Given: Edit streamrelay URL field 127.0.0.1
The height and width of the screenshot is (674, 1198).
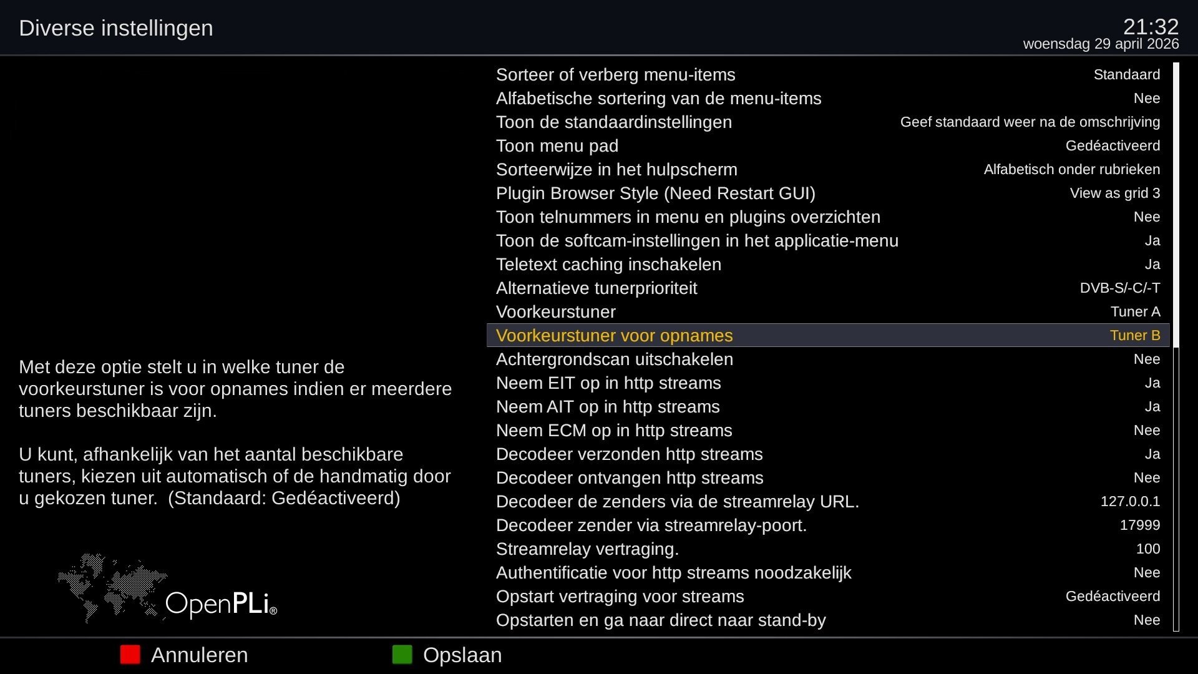Looking at the screenshot, I should coord(1129,502).
